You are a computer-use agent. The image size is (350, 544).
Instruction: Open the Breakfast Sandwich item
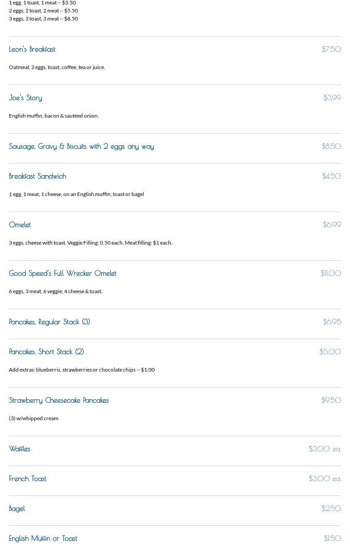(37, 176)
